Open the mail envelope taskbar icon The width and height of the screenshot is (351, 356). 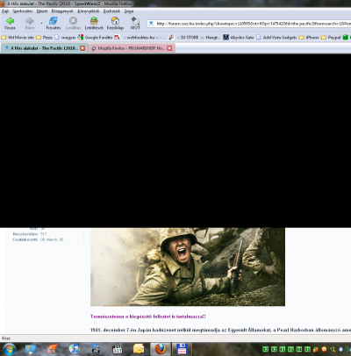(139, 349)
